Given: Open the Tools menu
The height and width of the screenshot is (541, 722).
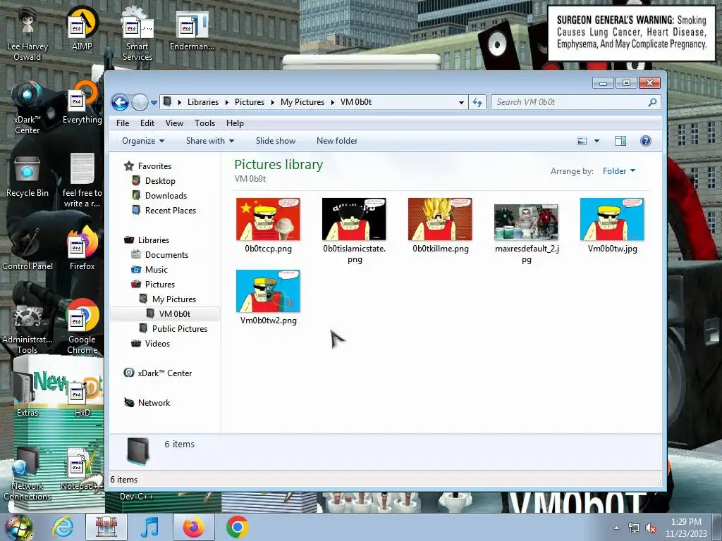Looking at the screenshot, I should point(204,123).
